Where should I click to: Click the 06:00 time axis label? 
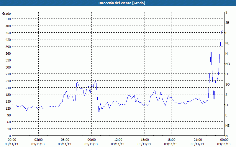pyautogui.click(x=65, y=140)
